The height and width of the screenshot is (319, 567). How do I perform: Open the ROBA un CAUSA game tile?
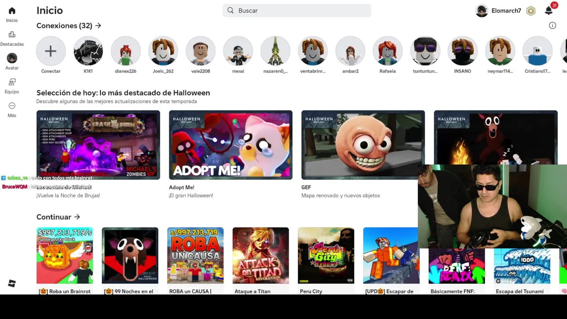[195, 256]
